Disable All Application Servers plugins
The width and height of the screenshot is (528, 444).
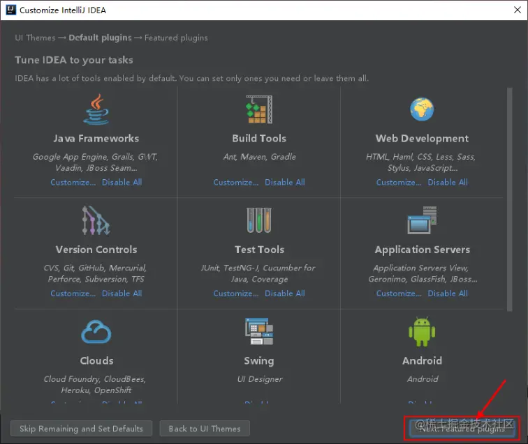pos(448,293)
